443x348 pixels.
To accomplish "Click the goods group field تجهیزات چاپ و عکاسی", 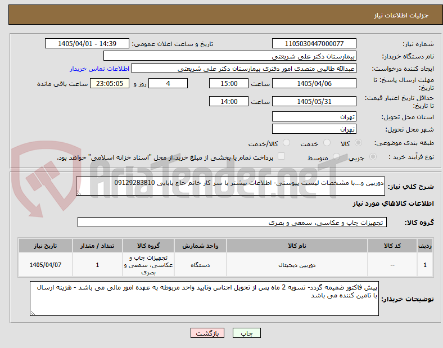I will click(232, 222).
